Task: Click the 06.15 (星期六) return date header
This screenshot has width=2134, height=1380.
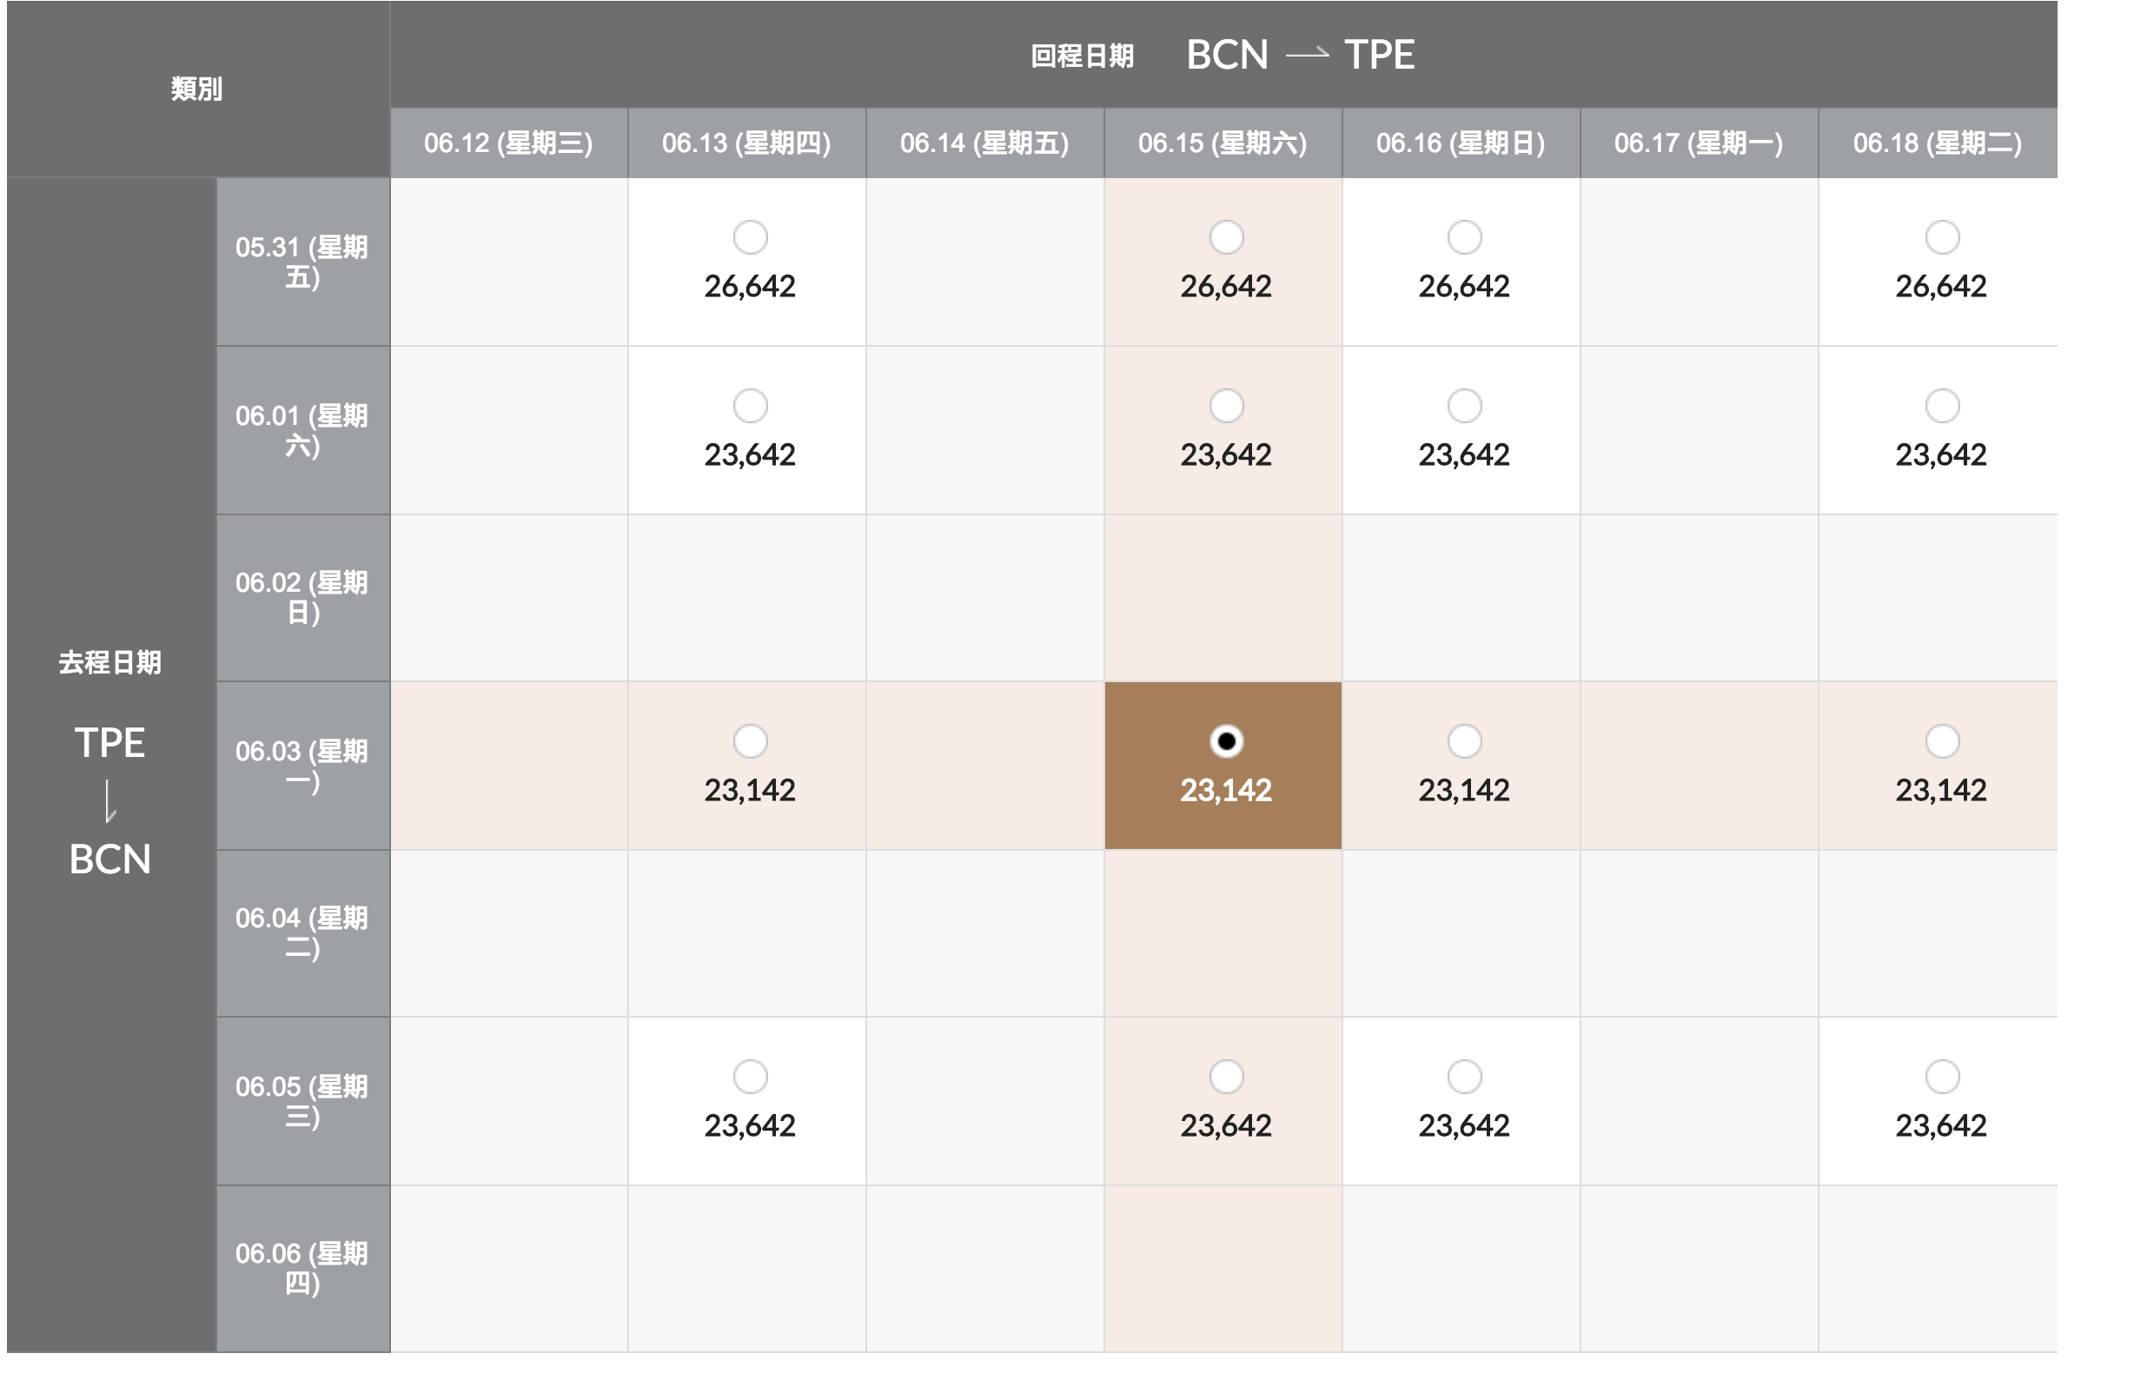Action: coord(1223,143)
